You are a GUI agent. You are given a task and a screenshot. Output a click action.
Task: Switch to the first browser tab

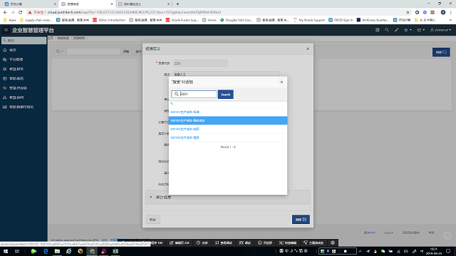coord(30,4)
